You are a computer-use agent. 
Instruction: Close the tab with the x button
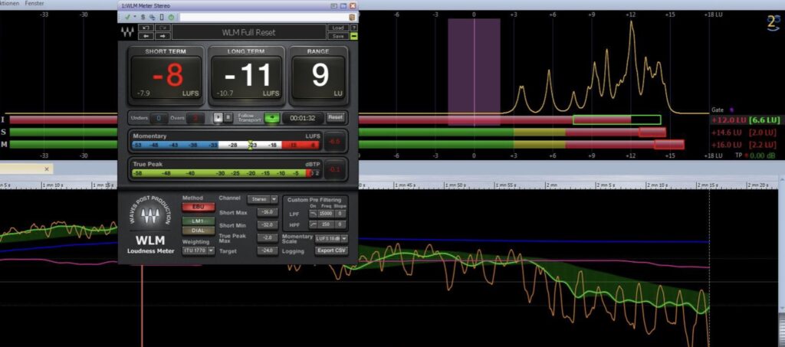(x=47, y=169)
